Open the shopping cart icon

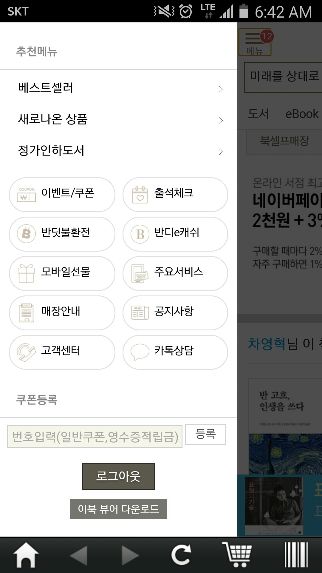[x=237, y=555]
